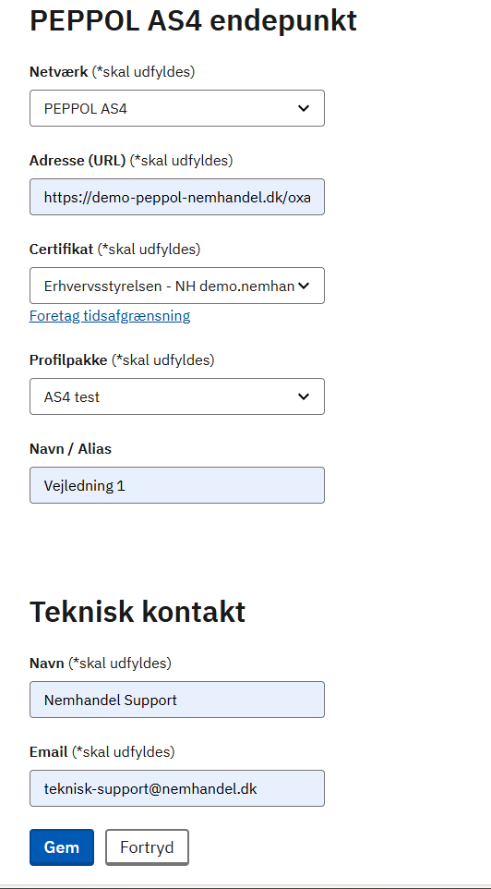This screenshot has height=889, width=491.
Task: Click the Navn / Alias field label
Action: point(70,448)
